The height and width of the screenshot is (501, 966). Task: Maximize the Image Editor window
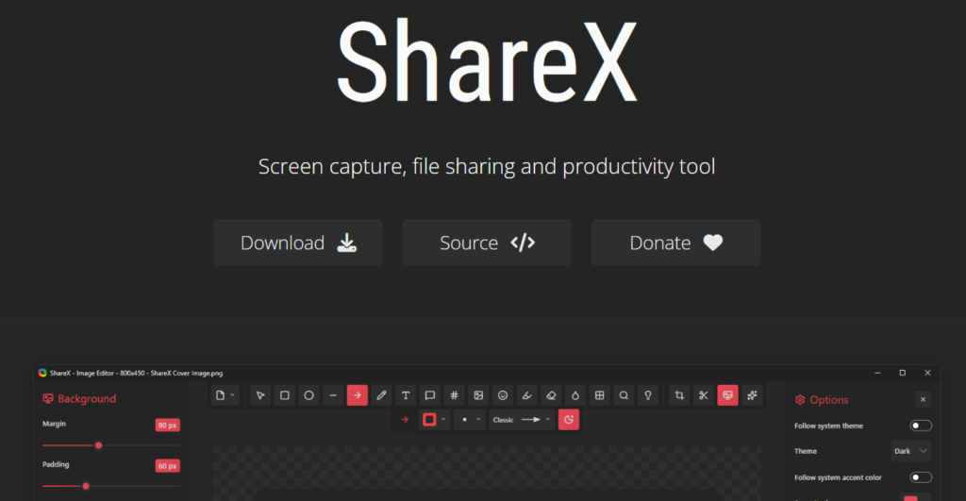(x=903, y=373)
